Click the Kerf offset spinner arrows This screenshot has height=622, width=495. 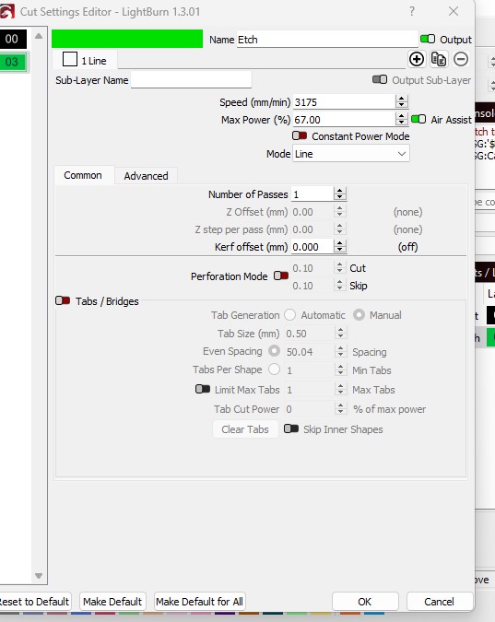point(339,247)
